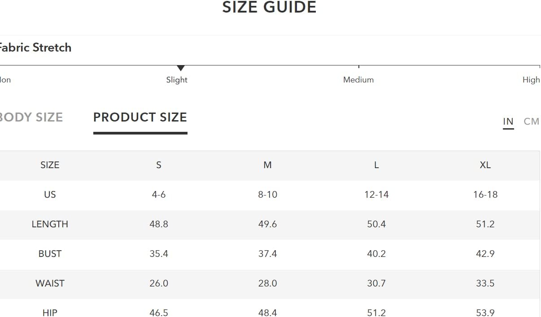Image resolution: width=541 pixels, height=317 pixels.
Task: Click the US size 8-10 cell
Action: coord(267,195)
